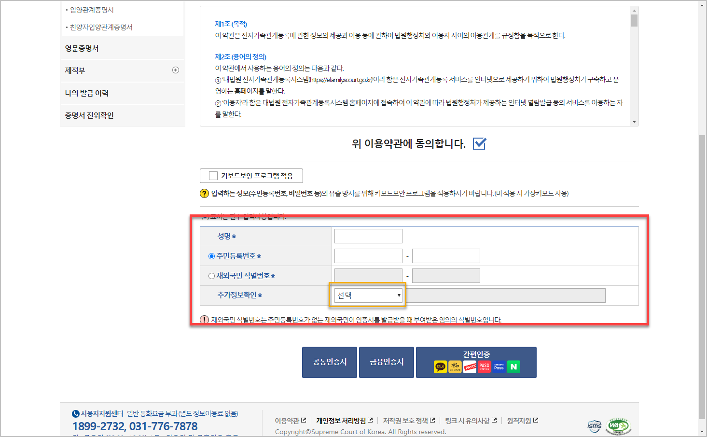Screen dimensions: 707x437
Task: Select KakaoTalk simple authentication icon
Action: pos(440,367)
